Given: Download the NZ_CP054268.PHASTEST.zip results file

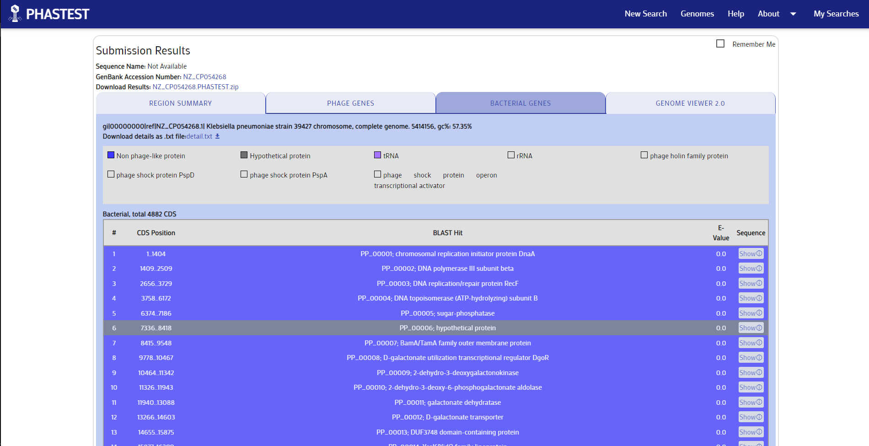Looking at the screenshot, I should (195, 87).
